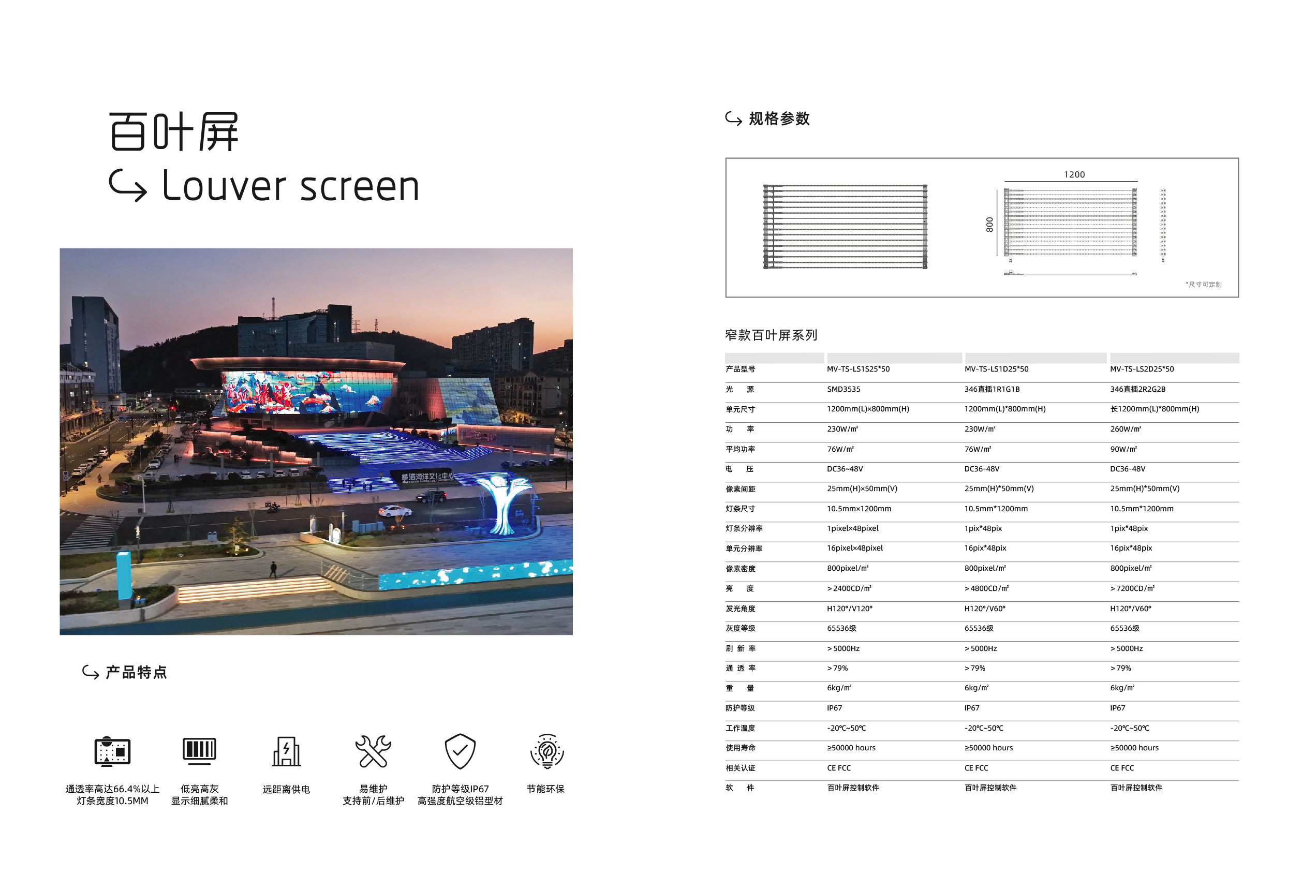The image size is (1302, 889).
Task: Select the 90W/㎡ average power value
Action: point(1123,449)
